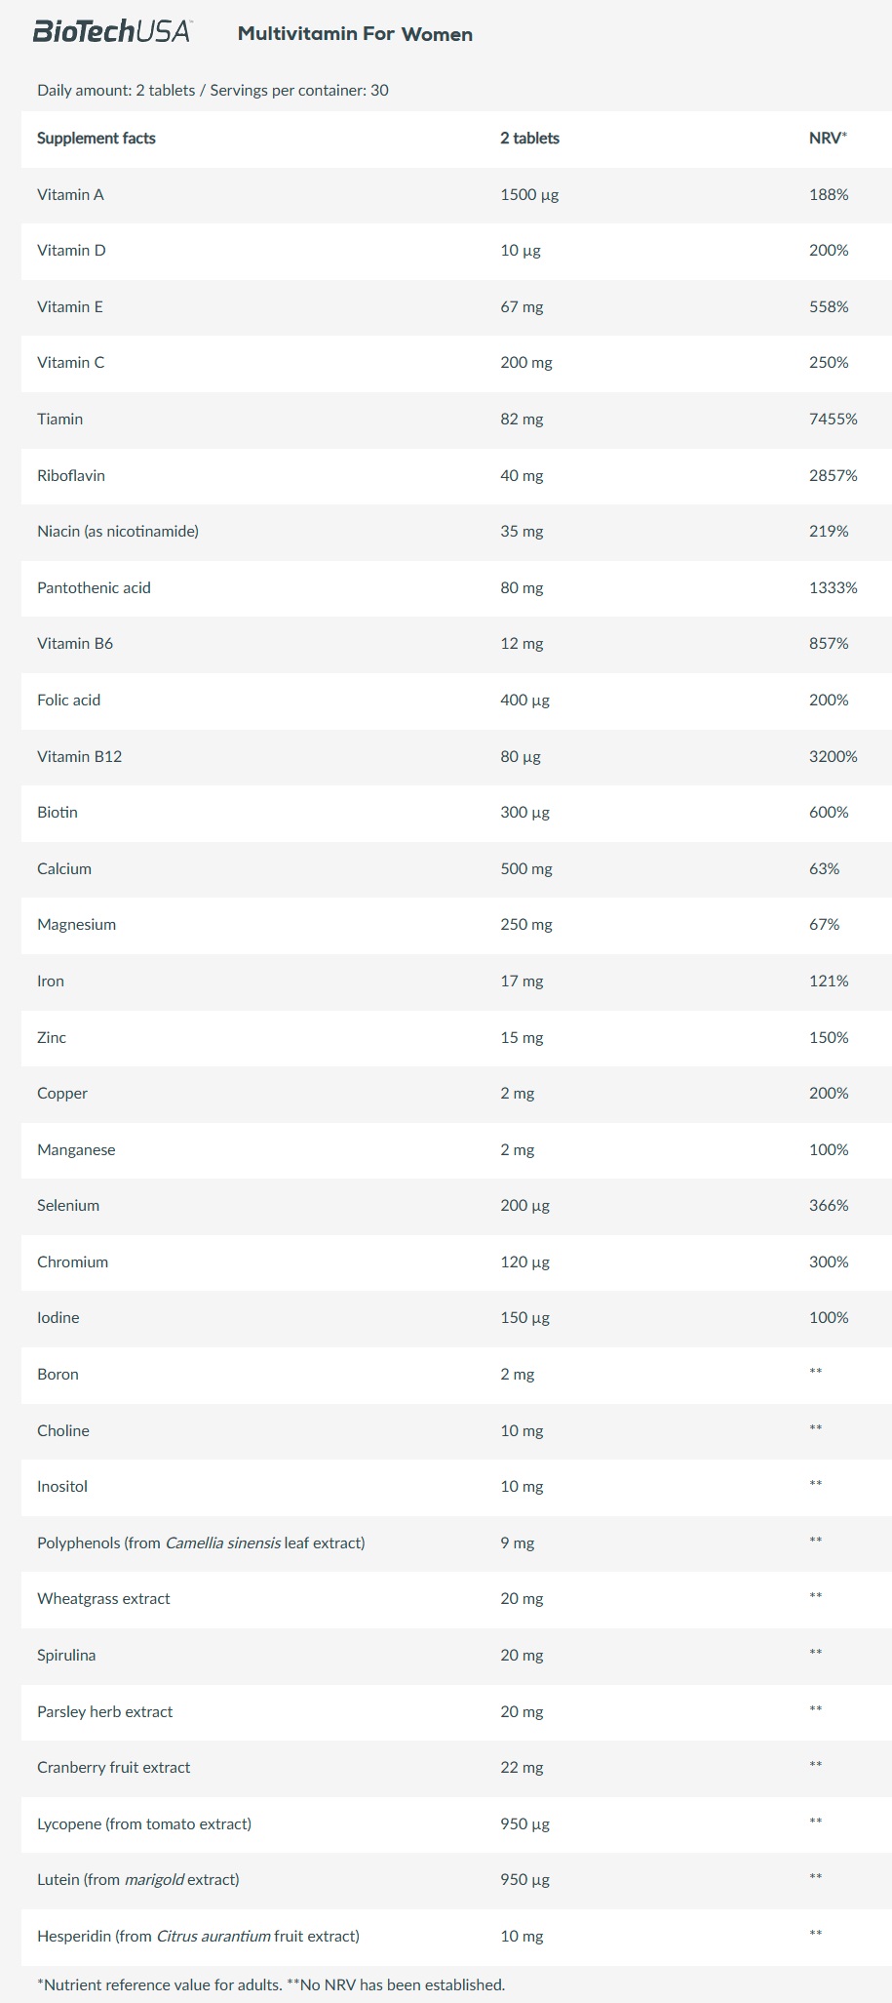This screenshot has height=2003, width=892.
Task: Click the Lutein from marigold extract label
Action: coord(137,1879)
